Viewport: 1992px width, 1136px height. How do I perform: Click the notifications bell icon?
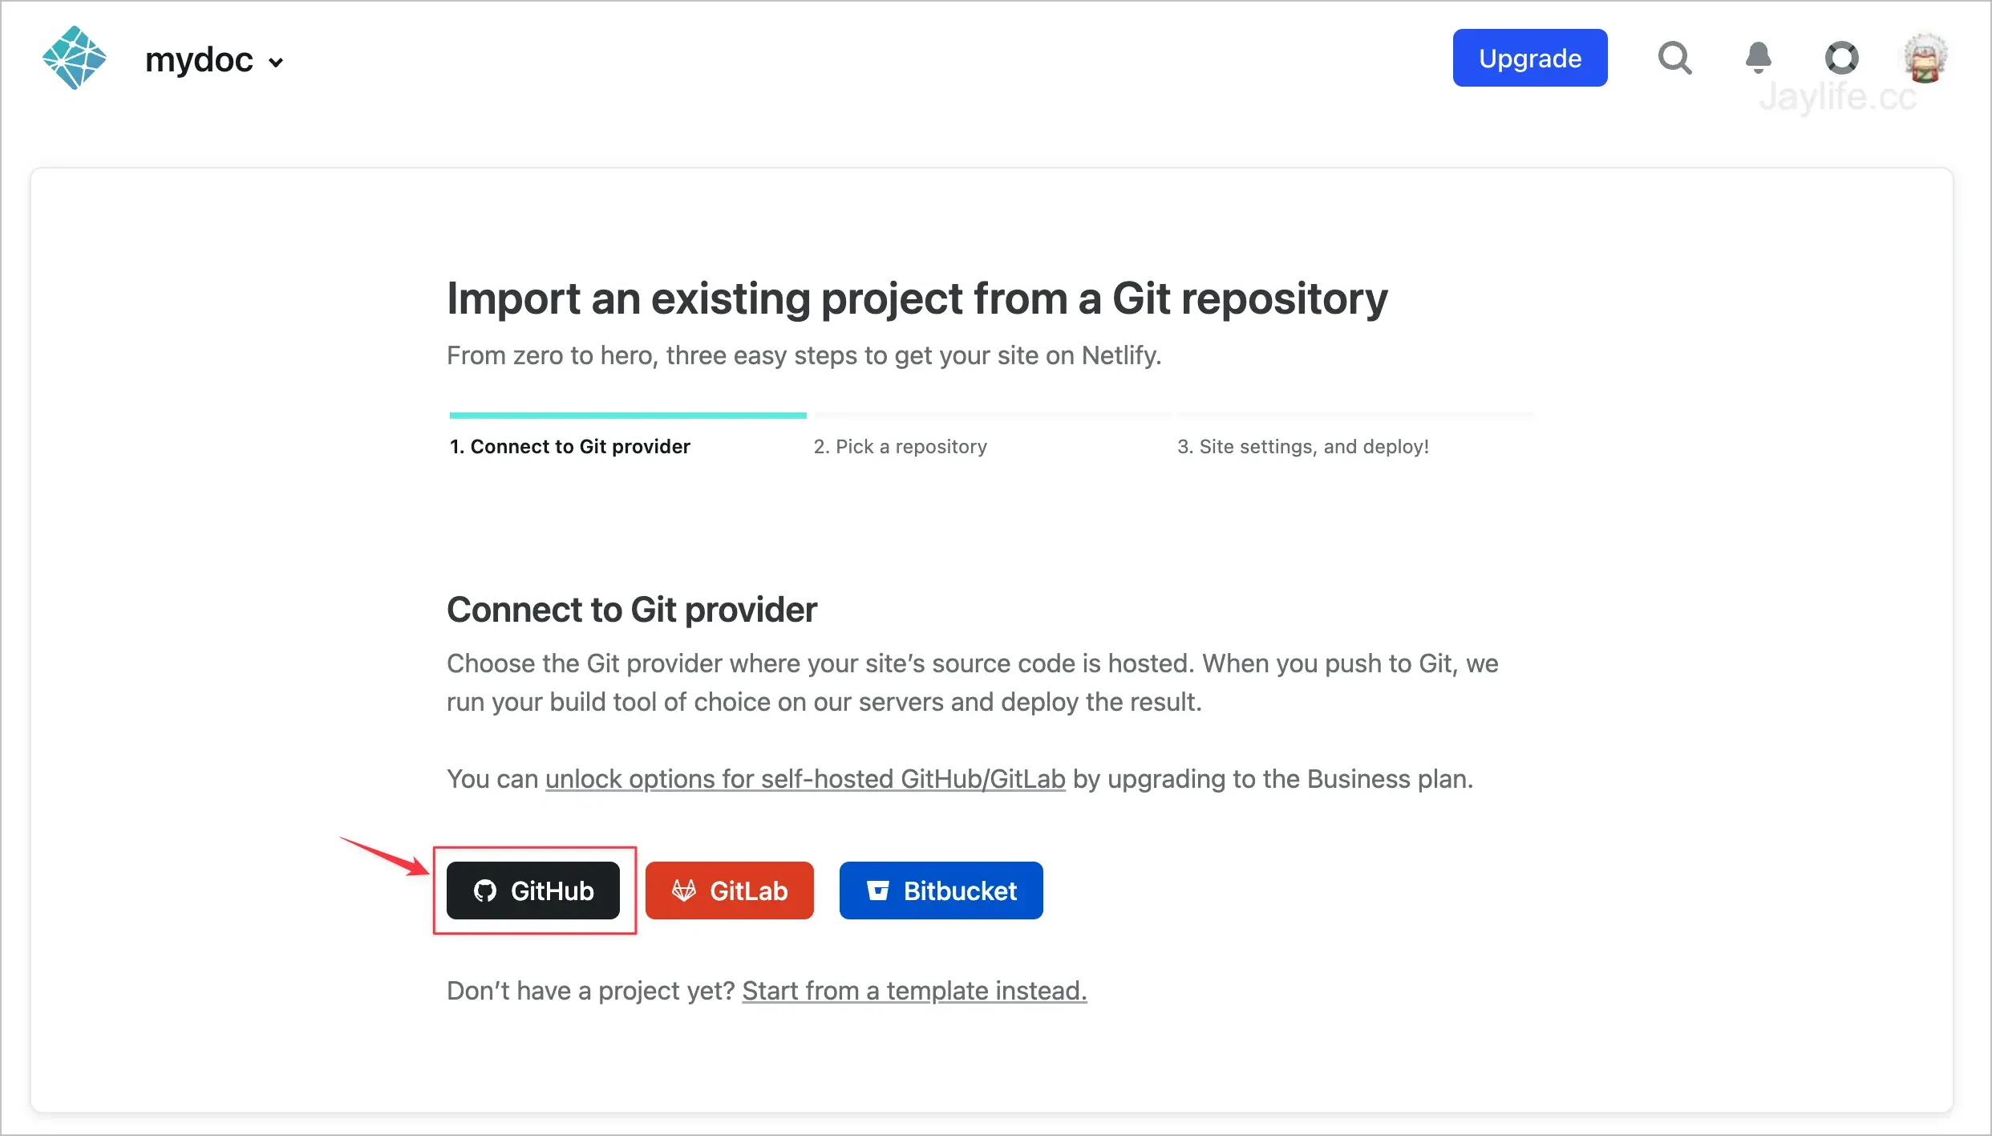coord(1758,58)
